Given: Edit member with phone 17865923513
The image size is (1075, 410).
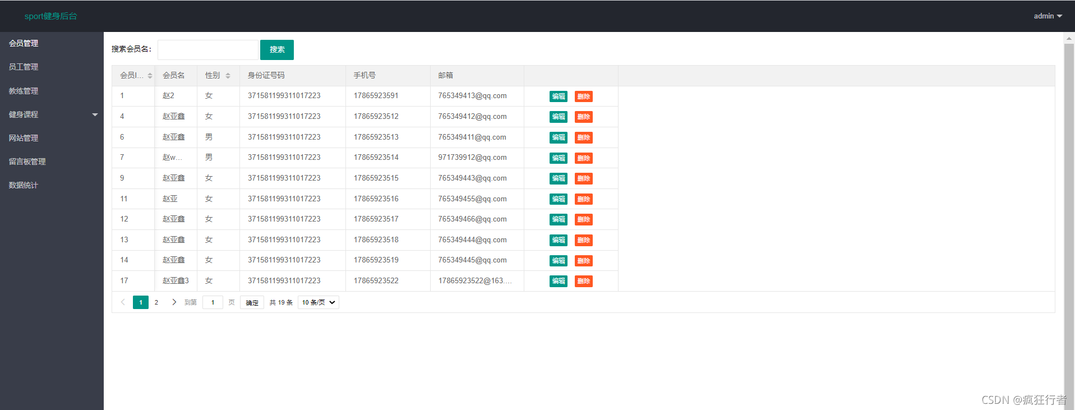Looking at the screenshot, I should pyautogui.click(x=559, y=137).
